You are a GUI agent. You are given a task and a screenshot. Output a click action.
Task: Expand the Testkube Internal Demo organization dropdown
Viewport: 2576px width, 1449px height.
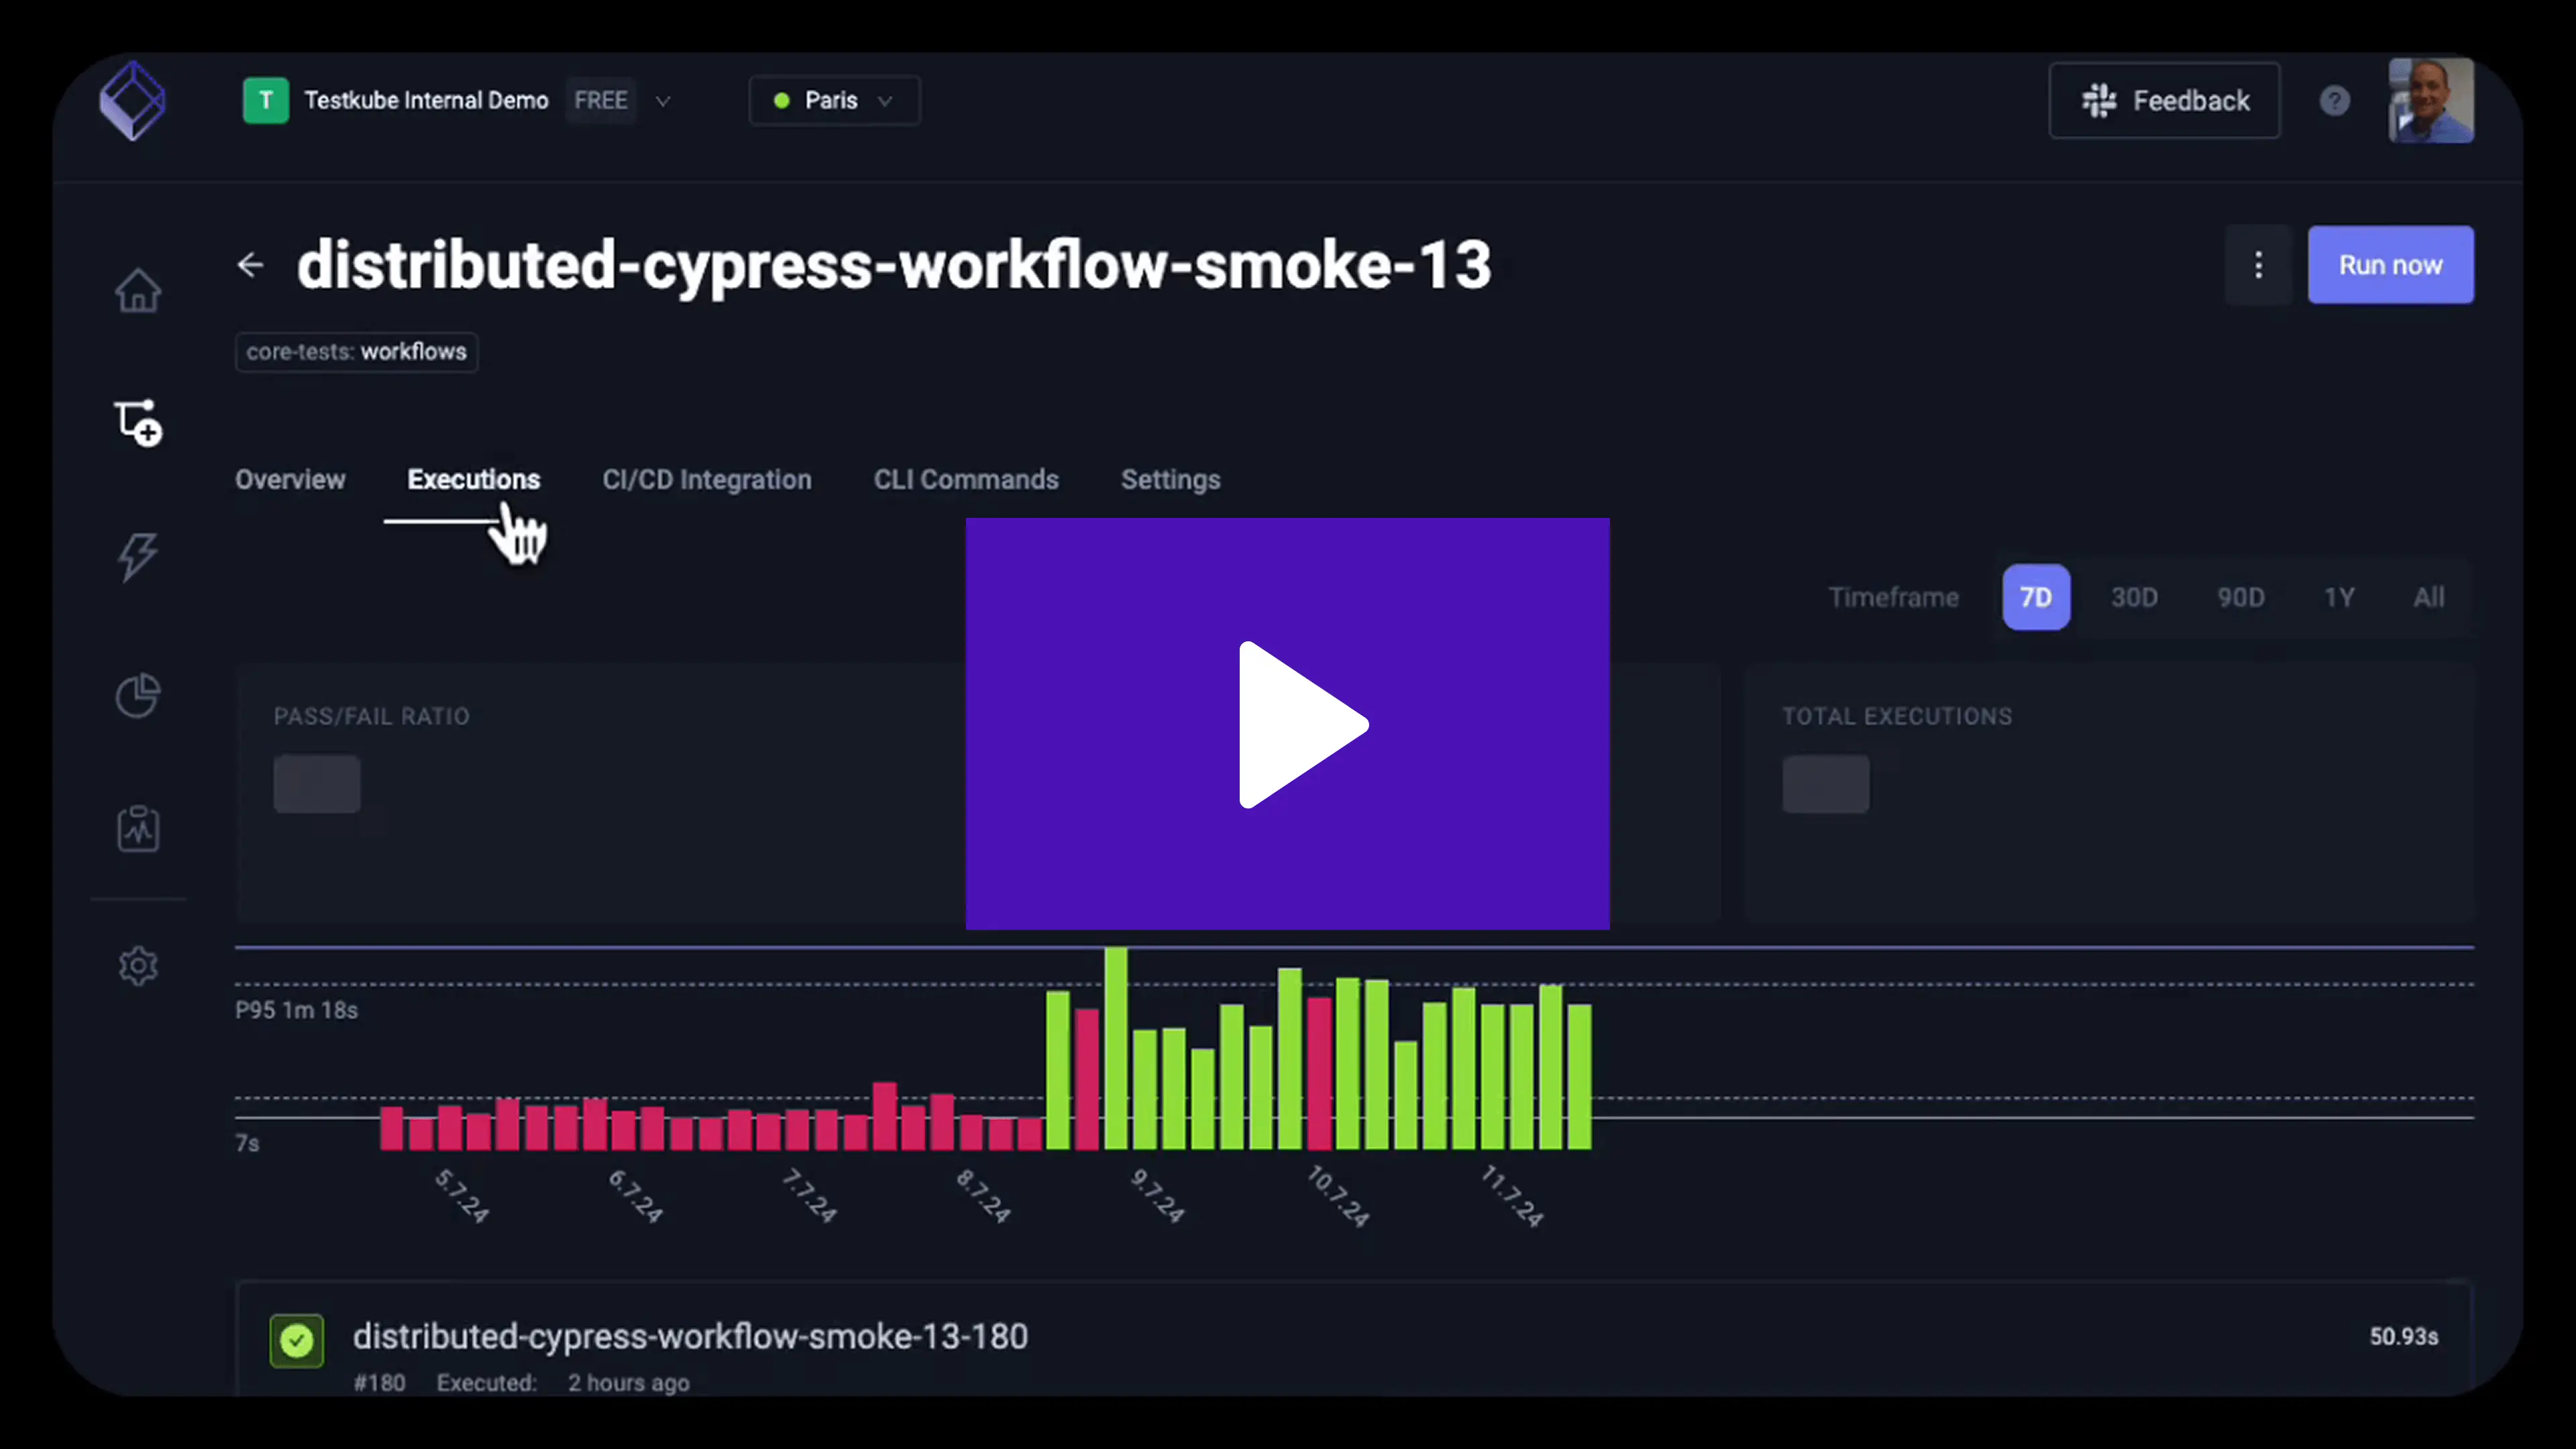(662, 101)
